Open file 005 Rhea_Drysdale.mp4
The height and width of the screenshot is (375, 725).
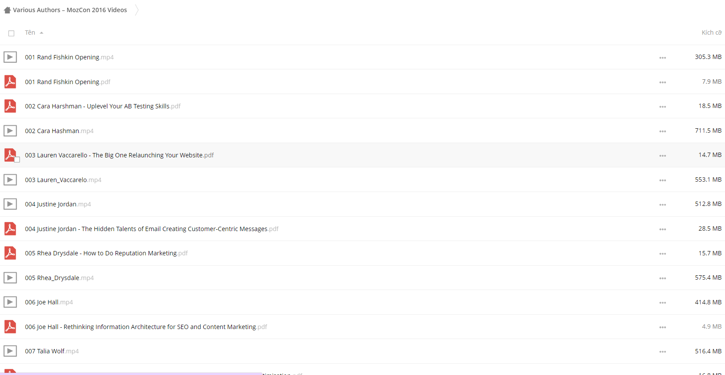pyautogui.click(x=59, y=278)
